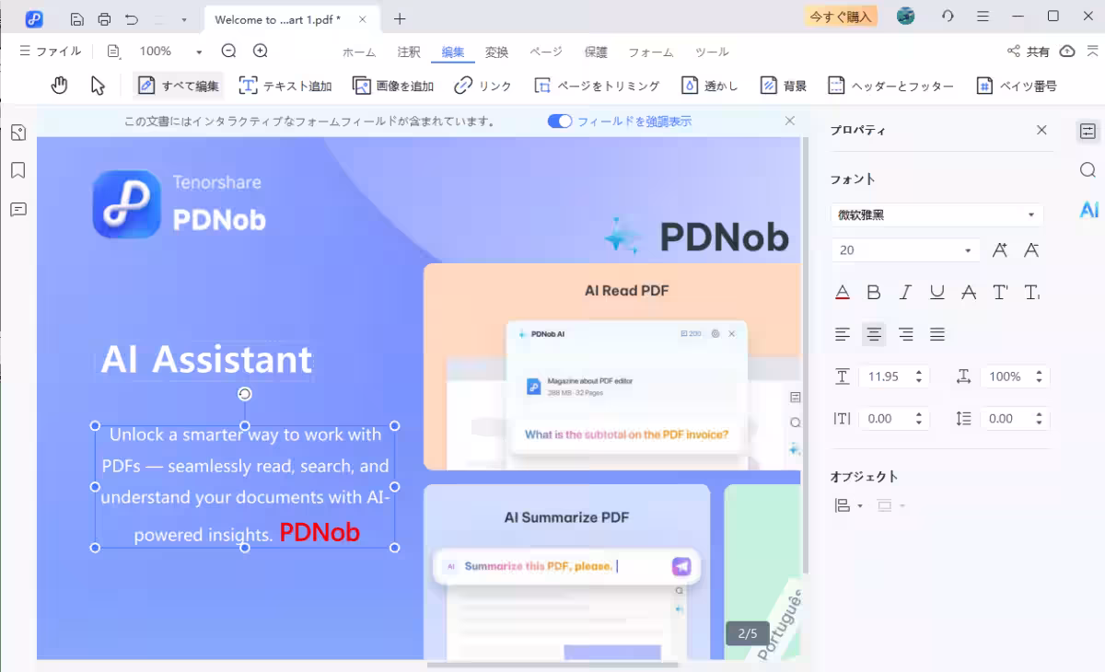Click the character spacing 11.95 field
Viewport: 1105px width, 672px height.
pyautogui.click(x=884, y=377)
